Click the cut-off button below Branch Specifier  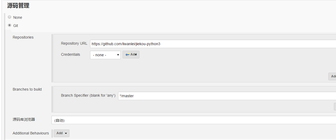point(335,106)
